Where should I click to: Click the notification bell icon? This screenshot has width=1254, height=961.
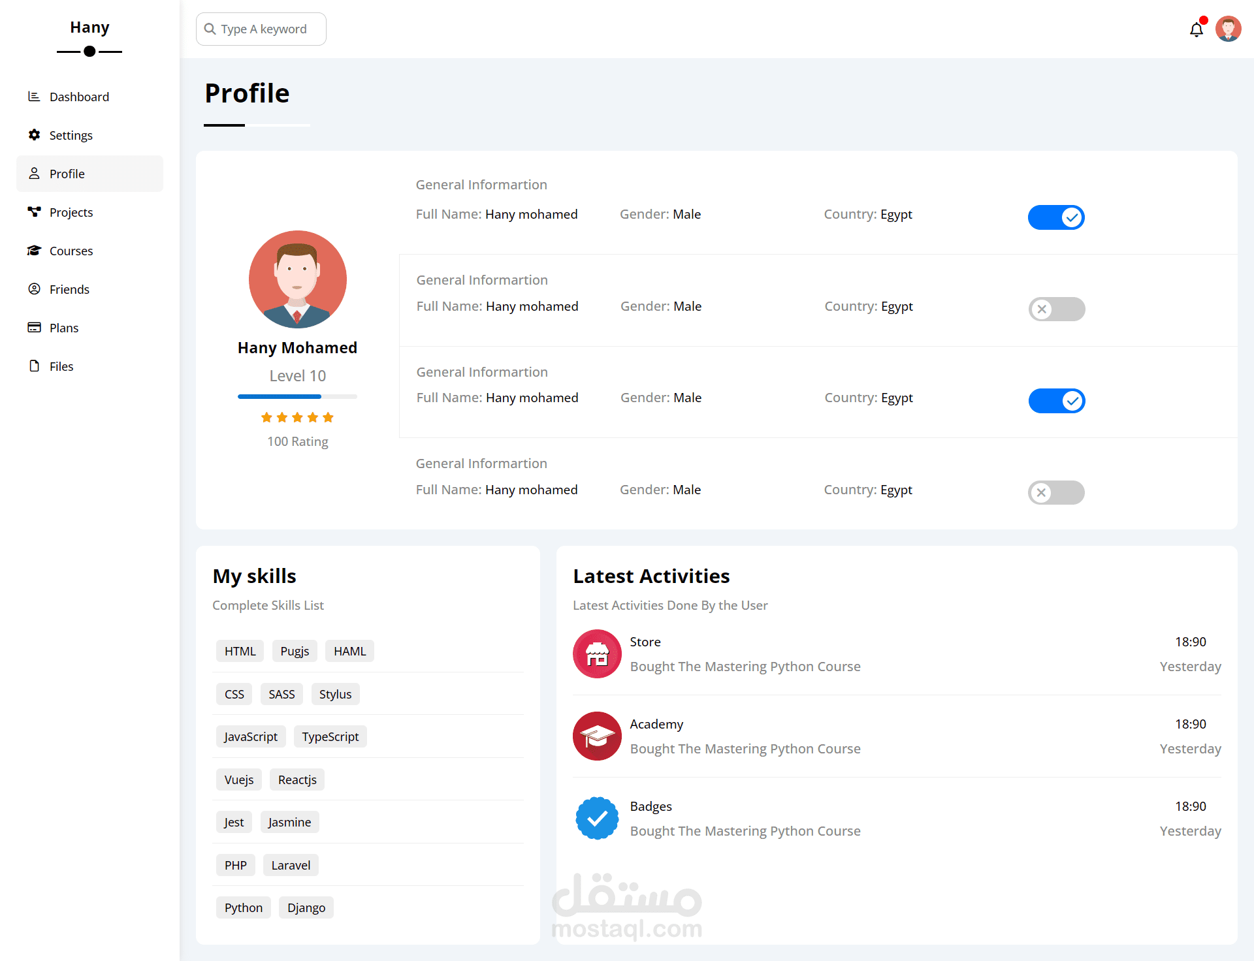pos(1196,29)
